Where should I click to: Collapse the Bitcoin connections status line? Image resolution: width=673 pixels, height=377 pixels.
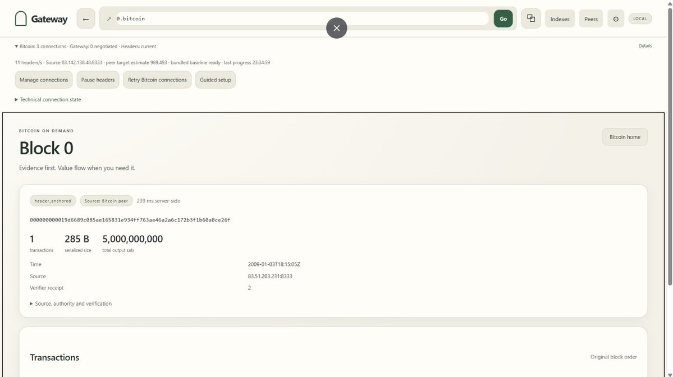coord(85,47)
